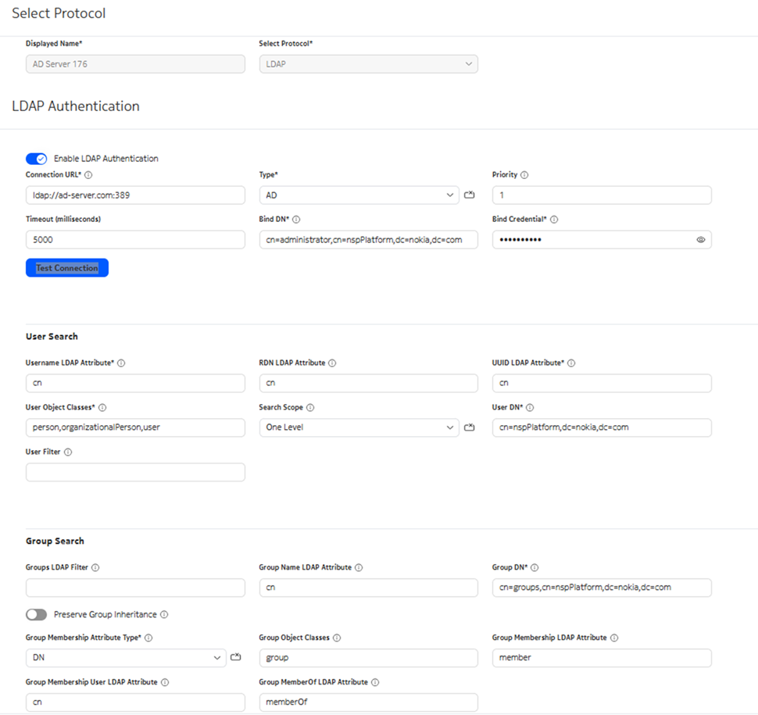
Task: Click reset icon next to Group Membership Attribute Type
Action: [x=236, y=658]
